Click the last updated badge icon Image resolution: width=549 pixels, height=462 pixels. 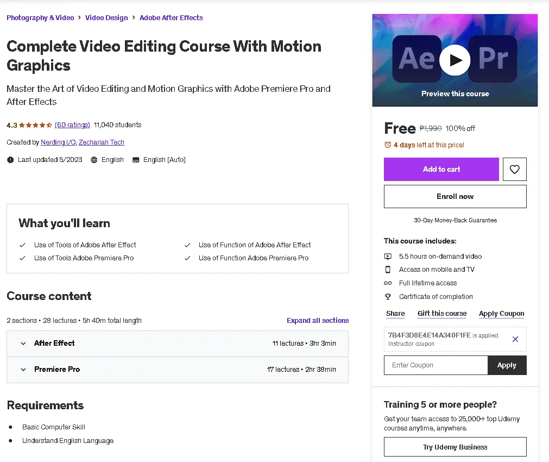coord(10,160)
